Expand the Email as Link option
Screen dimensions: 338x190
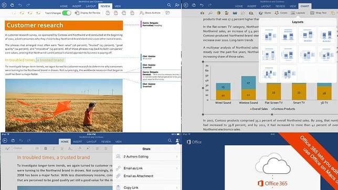[147, 168]
